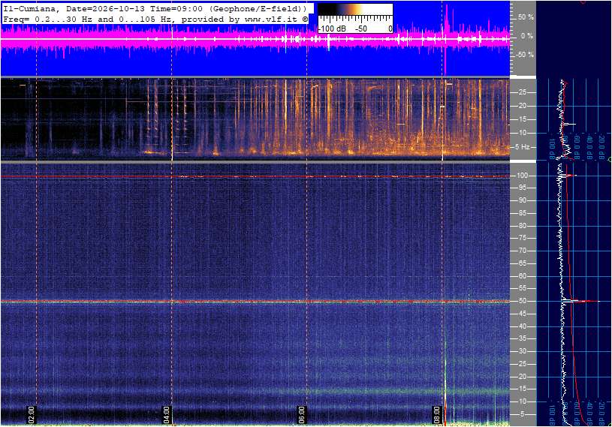The height and width of the screenshot is (427, 612).
Task: Click the (Geophone/E-field) header text
Action: (x=258, y=8)
